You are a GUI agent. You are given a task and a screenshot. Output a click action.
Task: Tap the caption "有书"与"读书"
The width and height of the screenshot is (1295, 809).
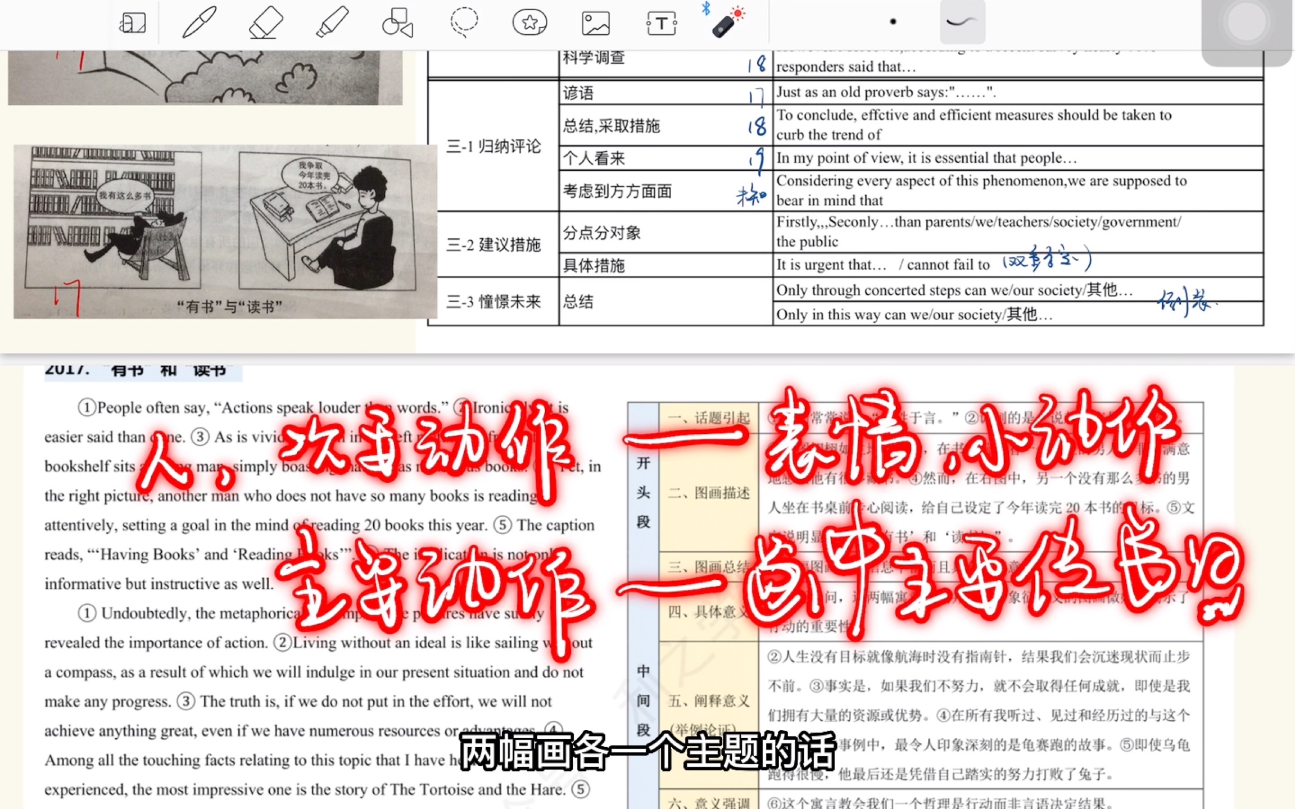[x=229, y=306]
